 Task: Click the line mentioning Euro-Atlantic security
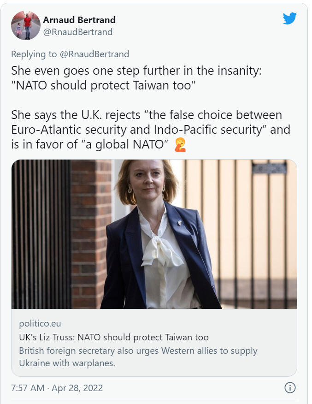tap(151, 130)
